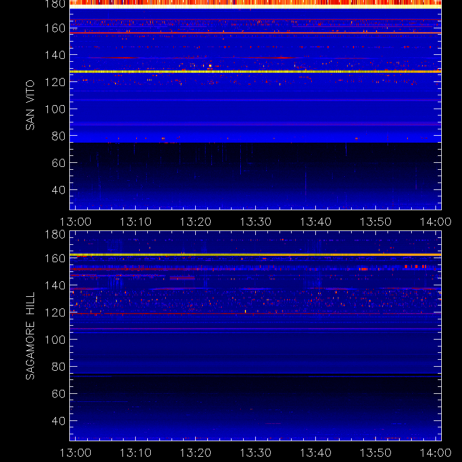The width and height of the screenshot is (462, 462).
Task: Click the bright yellow band in San Vito spectrogram
Action: point(255,72)
